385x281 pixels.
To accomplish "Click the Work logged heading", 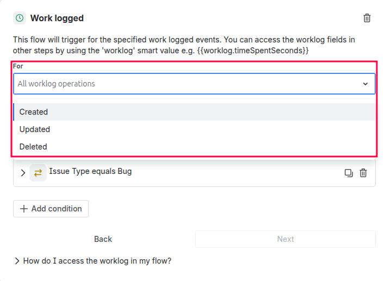I will (57, 18).
